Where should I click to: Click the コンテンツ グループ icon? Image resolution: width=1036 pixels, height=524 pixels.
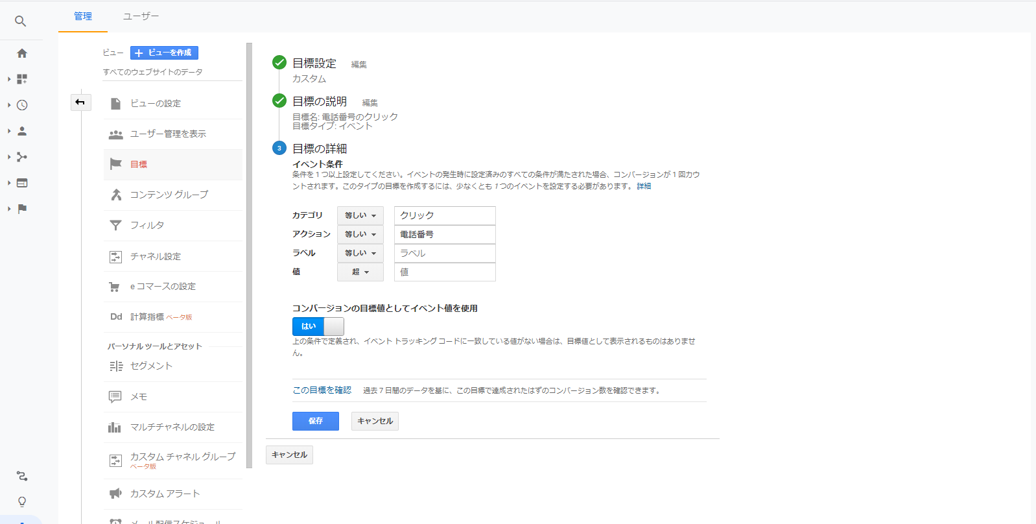click(116, 195)
